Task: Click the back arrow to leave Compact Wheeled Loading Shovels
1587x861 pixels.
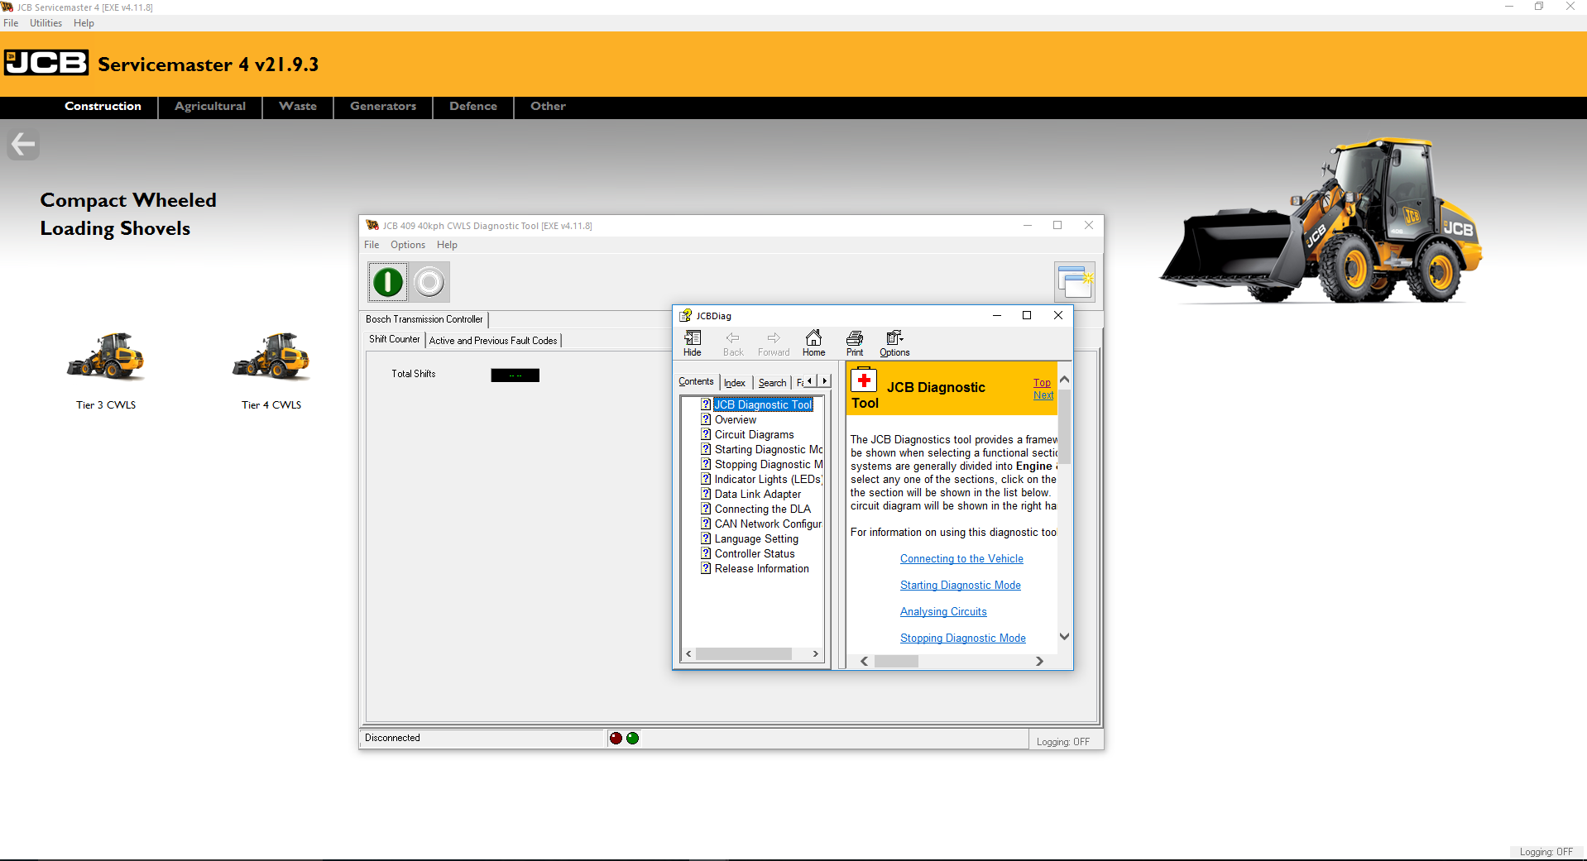Action: point(22,143)
